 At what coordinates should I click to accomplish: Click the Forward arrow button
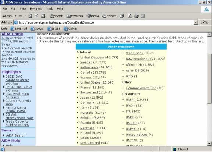[x=20, y=16]
